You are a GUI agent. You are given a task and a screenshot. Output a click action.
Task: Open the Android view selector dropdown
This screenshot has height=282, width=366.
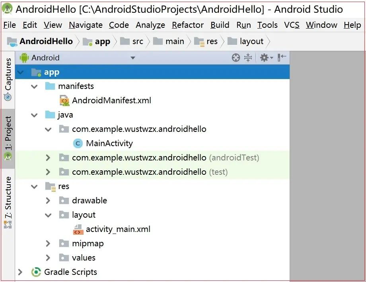132,58
